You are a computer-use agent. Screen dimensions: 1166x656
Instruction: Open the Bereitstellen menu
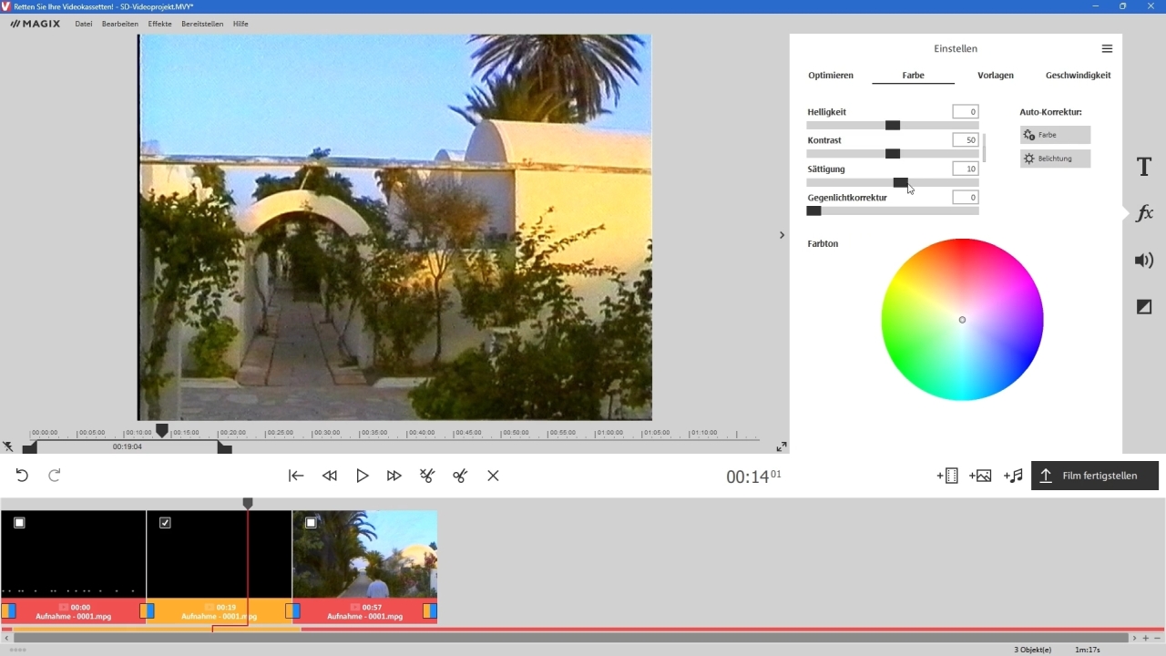coord(202,24)
